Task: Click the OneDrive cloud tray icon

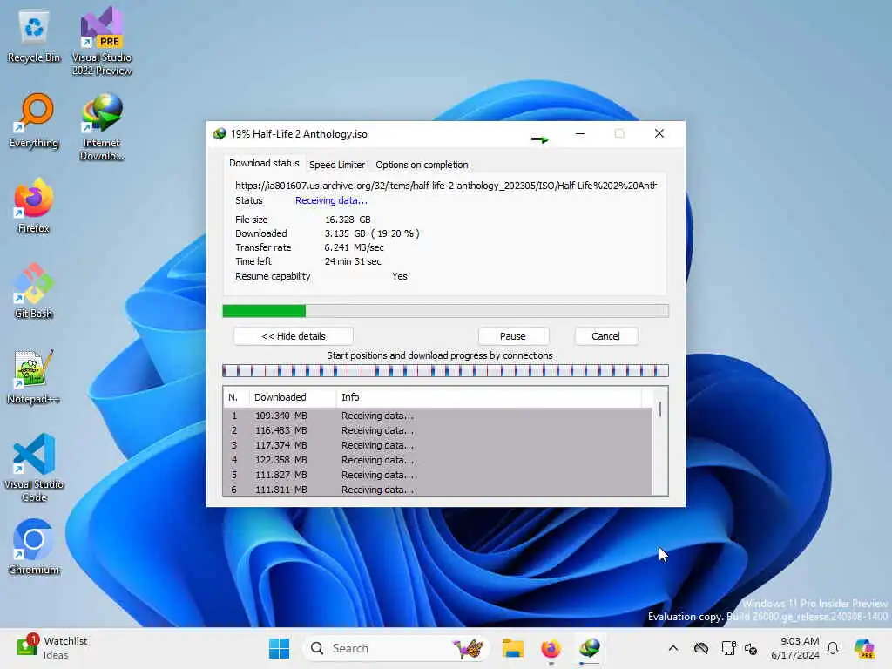Action: coord(701,648)
